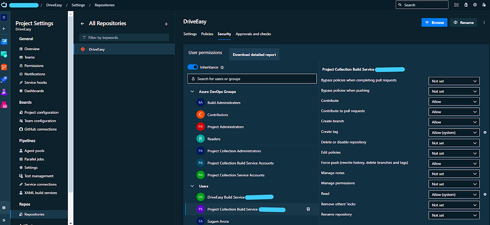Click the blue Browse button

435,22
